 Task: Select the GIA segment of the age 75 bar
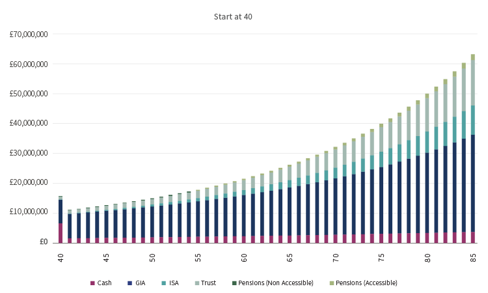[381, 201]
